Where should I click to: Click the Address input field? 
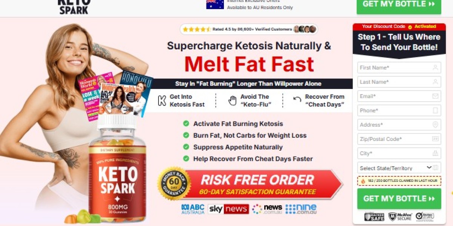[x=399, y=125]
